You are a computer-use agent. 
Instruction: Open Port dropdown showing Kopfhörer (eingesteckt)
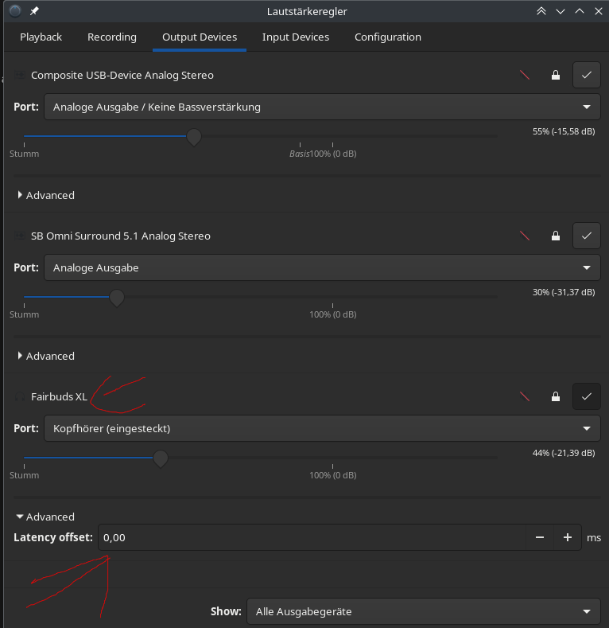pyautogui.click(x=322, y=428)
